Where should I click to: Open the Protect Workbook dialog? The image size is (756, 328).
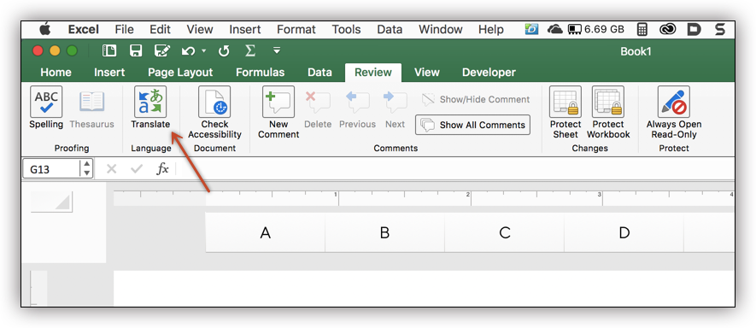(608, 113)
